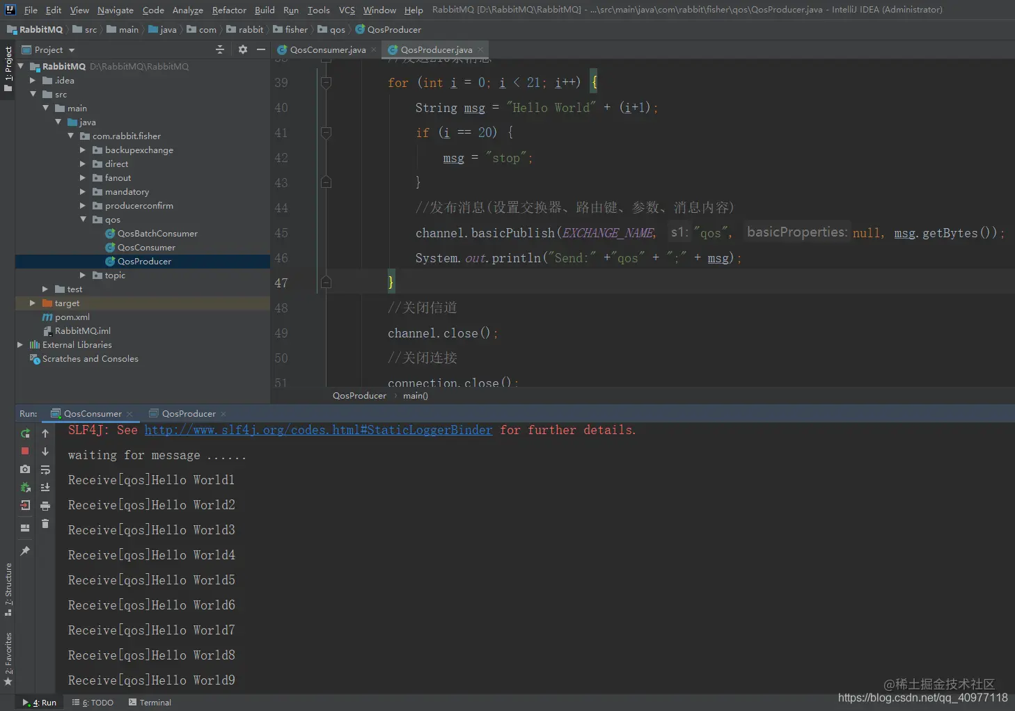This screenshot has height=711, width=1015.
Task: Move down the stack trace arrow
Action: (x=45, y=452)
